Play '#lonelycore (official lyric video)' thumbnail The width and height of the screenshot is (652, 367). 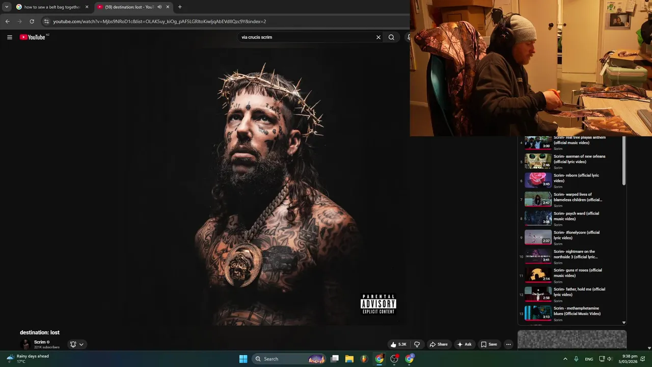[x=538, y=237]
